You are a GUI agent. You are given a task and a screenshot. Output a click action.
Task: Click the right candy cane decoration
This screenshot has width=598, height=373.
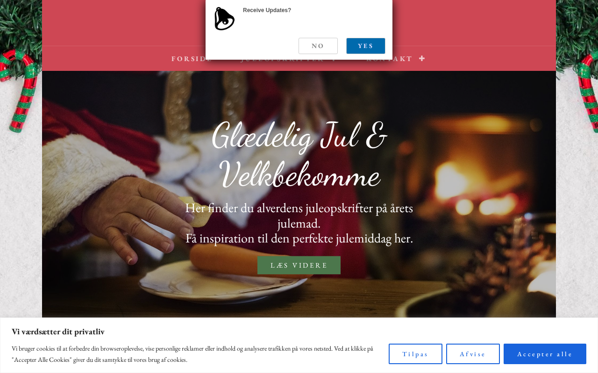[x=587, y=91]
